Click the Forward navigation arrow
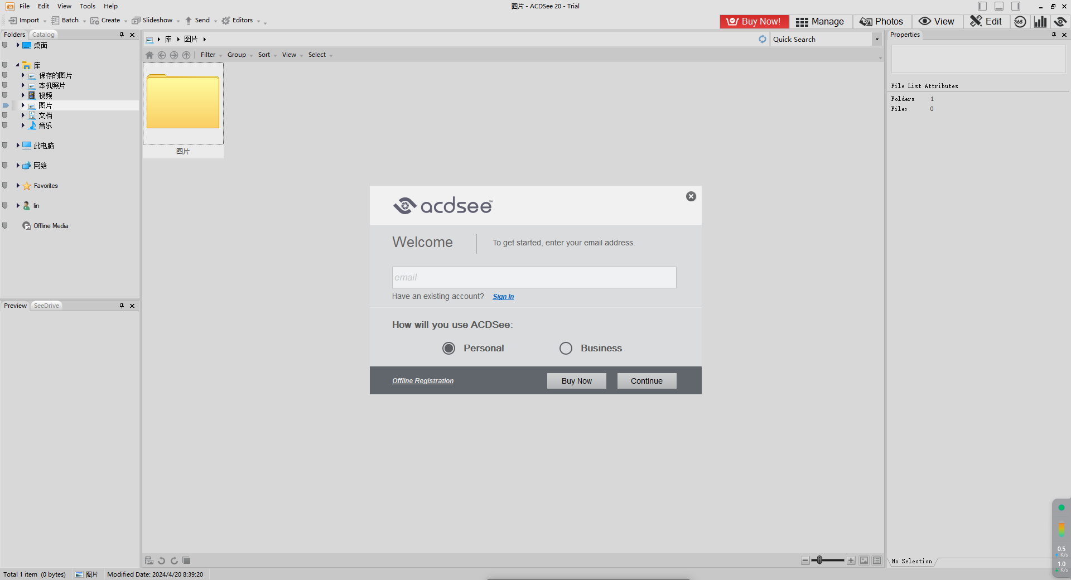The width and height of the screenshot is (1071, 580). (x=174, y=55)
